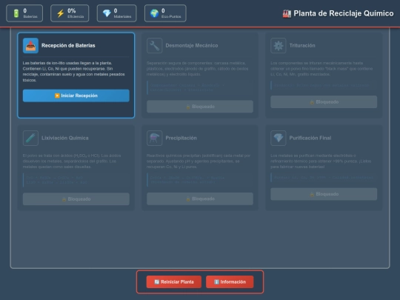400x300 pixels.
Task: Click the Planta de Reciclaje Químico title
Action: coord(344,13)
